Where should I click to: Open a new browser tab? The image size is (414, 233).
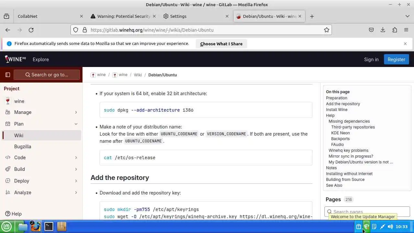click(312, 16)
